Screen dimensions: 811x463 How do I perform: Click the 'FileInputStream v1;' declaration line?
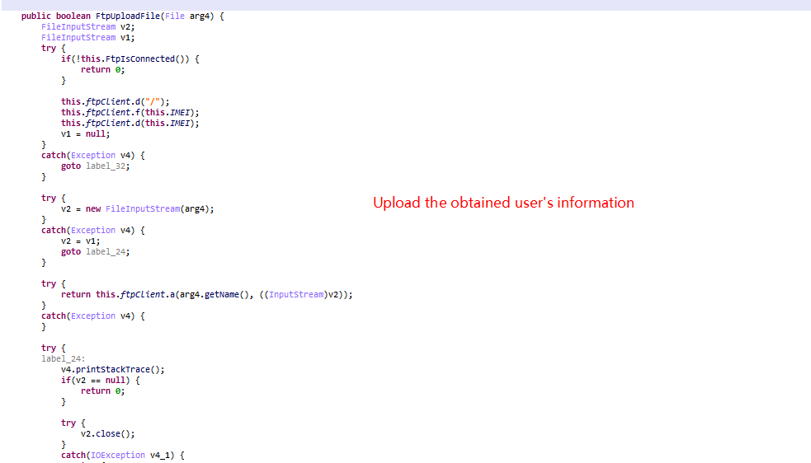pos(88,38)
